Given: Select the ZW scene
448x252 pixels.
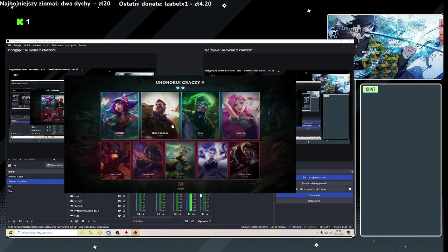Looking at the screenshot, I should click(35, 187).
